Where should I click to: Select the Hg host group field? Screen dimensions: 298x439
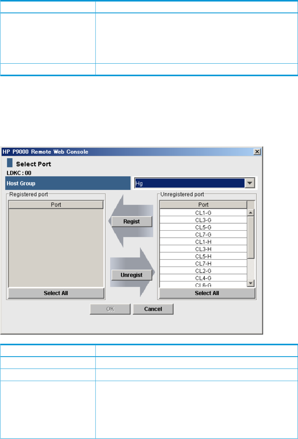click(x=190, y=183)
